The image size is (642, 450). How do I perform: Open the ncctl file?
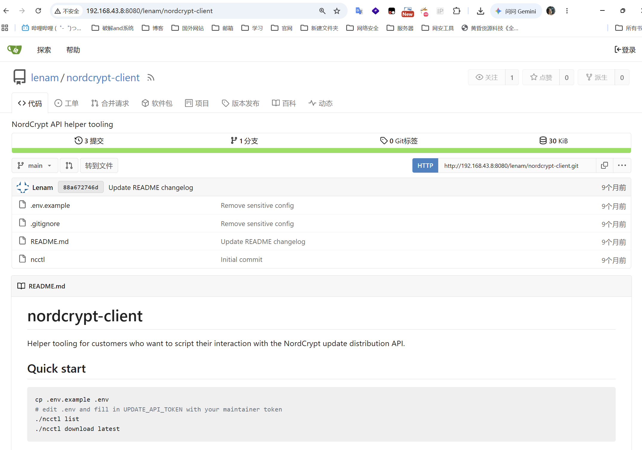(x=38, y=259)
